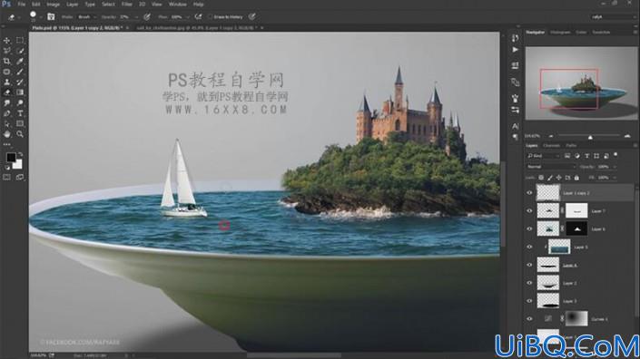
Task: Select the Pen tool
Action: coord(7,113)
